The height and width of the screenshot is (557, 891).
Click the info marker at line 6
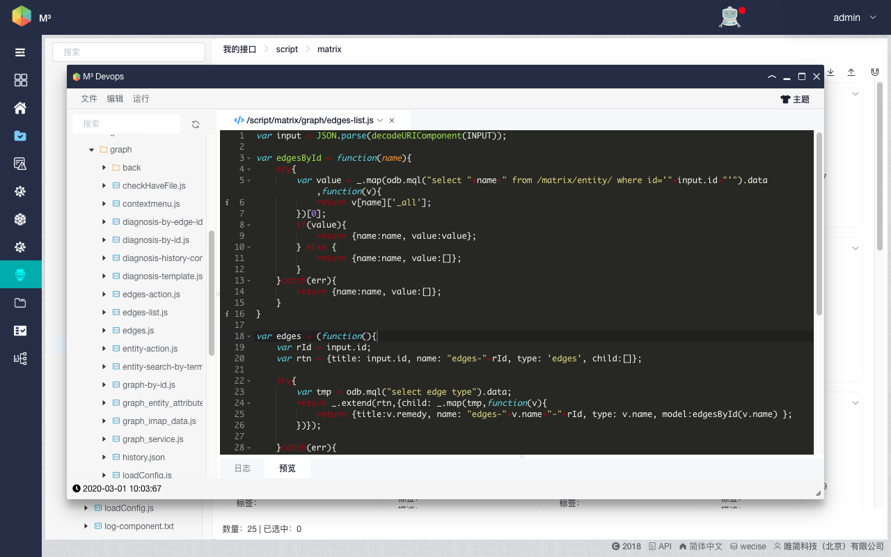227,203
